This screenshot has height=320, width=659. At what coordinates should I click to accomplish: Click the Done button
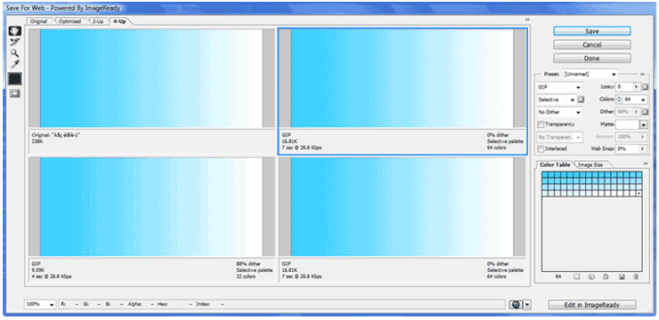click(591, 59)
